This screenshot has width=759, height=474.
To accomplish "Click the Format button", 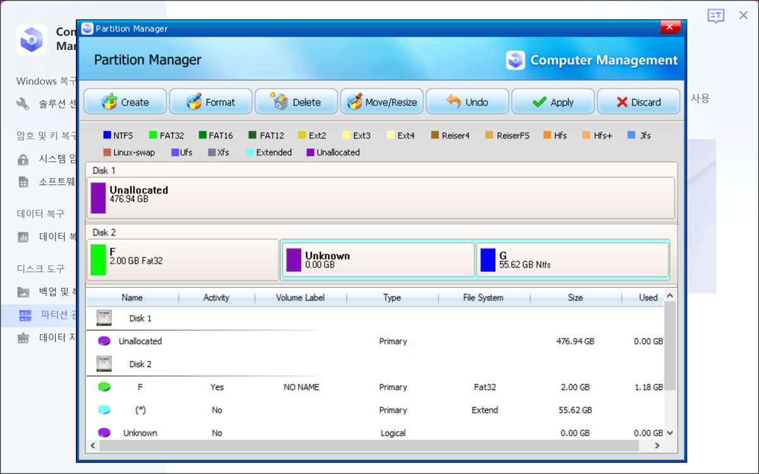I will point(211,102).
